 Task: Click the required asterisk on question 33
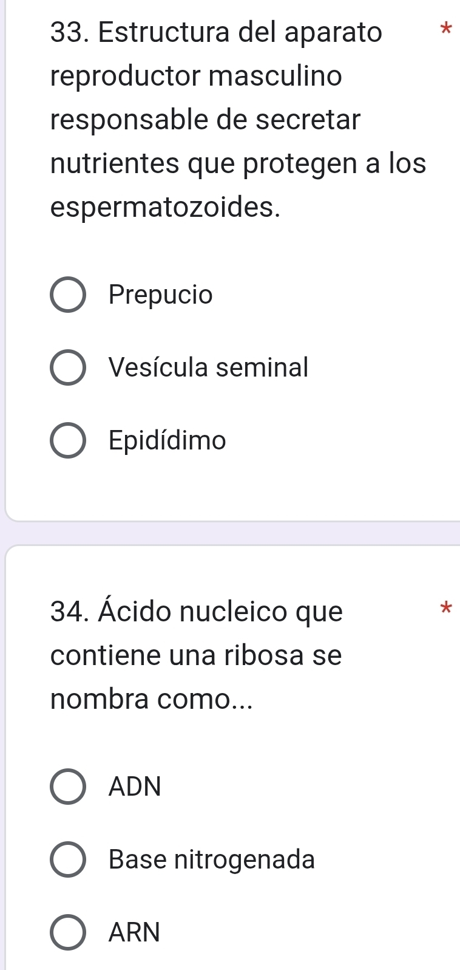446,29
